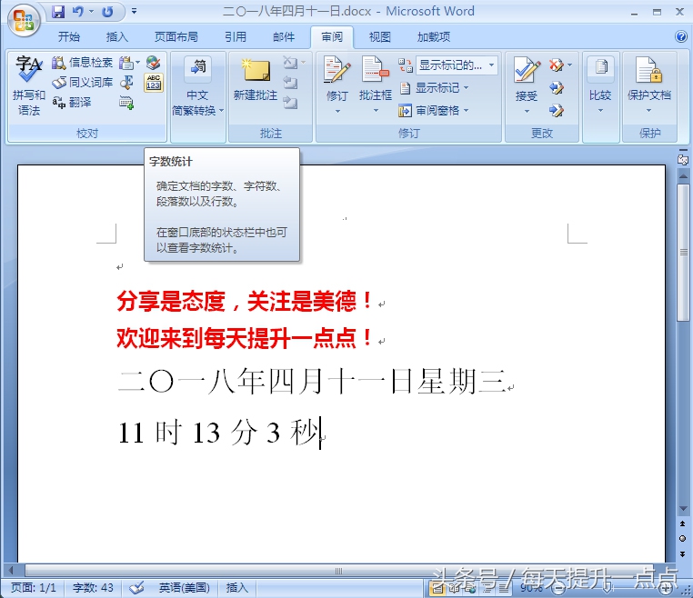The image size is (693, 598).
Task: Click the English Assistant magnifier icon
Action: 127,83
